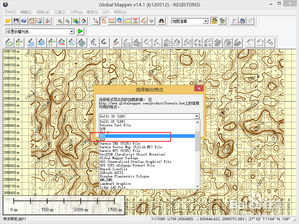Screen dimensions: 299x224
Task: Click the 1:17090 scale in status bar
Action: coord(158,219)
